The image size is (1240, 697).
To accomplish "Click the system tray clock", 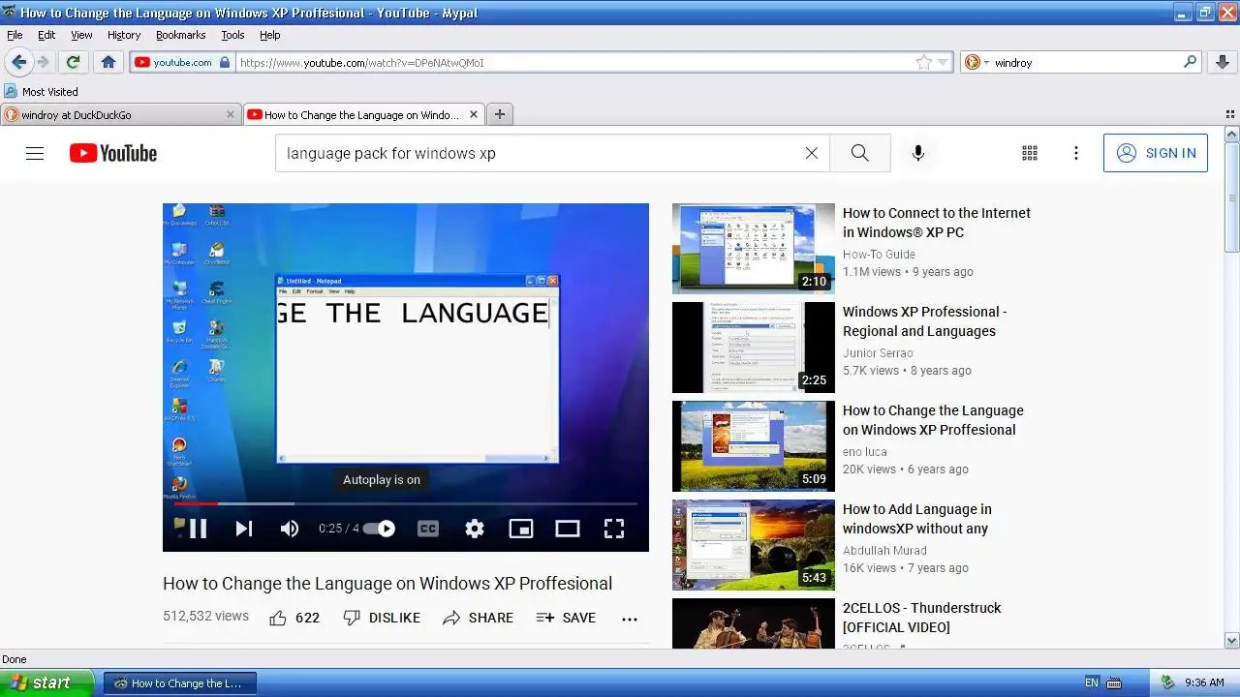I will [1204, 682].
